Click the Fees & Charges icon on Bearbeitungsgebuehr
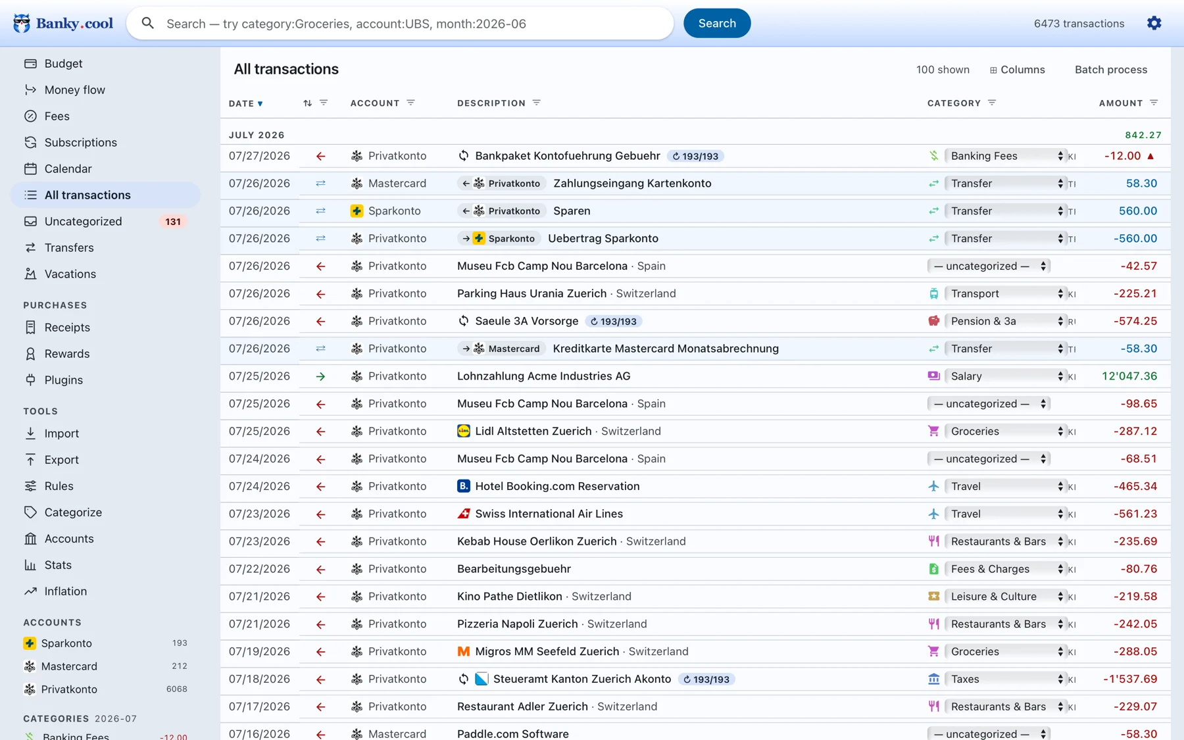Image resolution: width=1184 pixels, height=740 pixels. click(x=933, y=569)
